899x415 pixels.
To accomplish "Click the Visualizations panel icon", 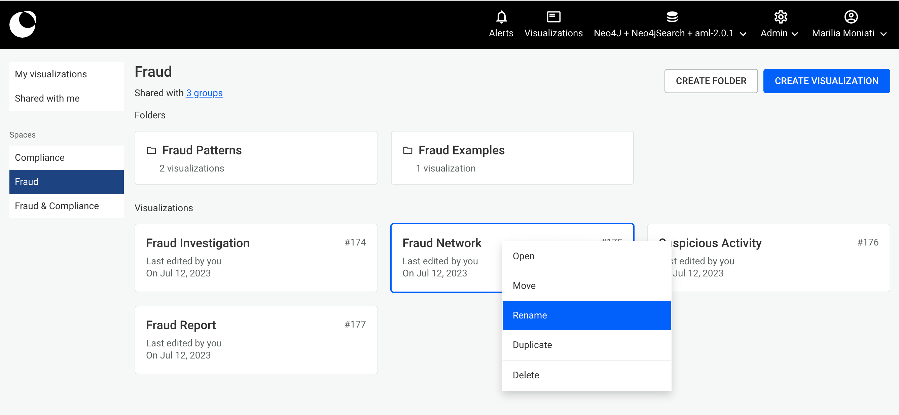I will [553, 17].
